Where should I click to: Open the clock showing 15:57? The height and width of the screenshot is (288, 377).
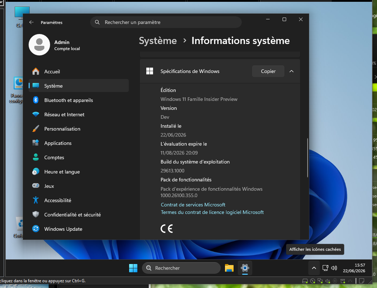pyautogui.click(x=354, y=268)
